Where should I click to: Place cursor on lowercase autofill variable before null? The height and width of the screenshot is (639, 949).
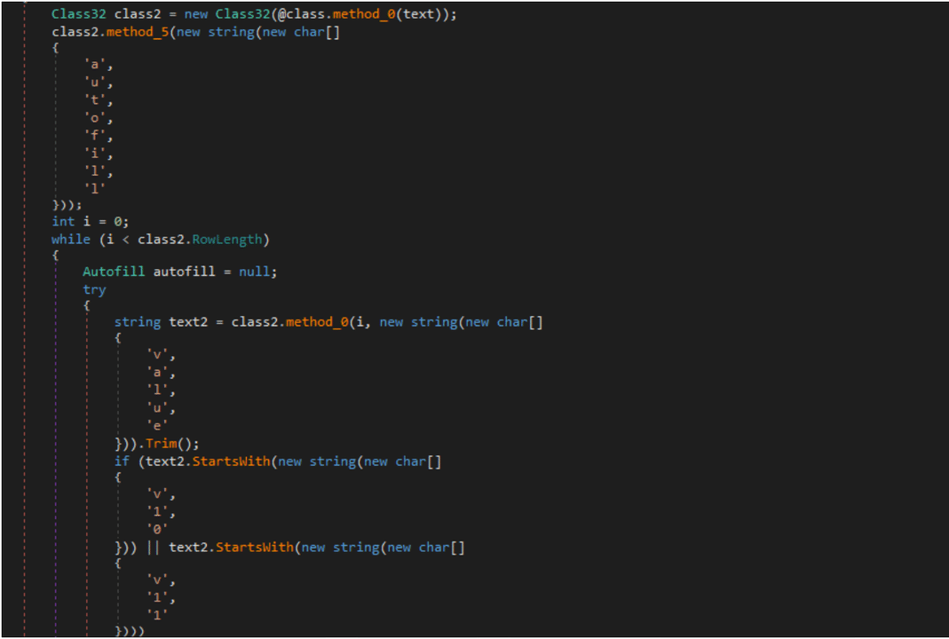pyautogui.click(x=184, y=272)
